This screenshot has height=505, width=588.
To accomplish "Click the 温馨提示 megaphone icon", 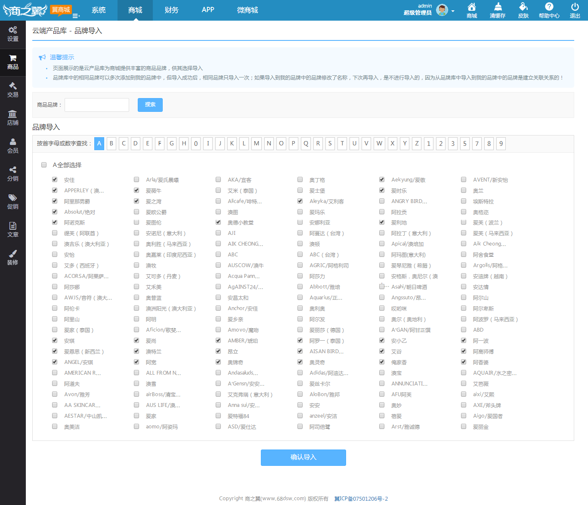I will (x=42, y=57).
